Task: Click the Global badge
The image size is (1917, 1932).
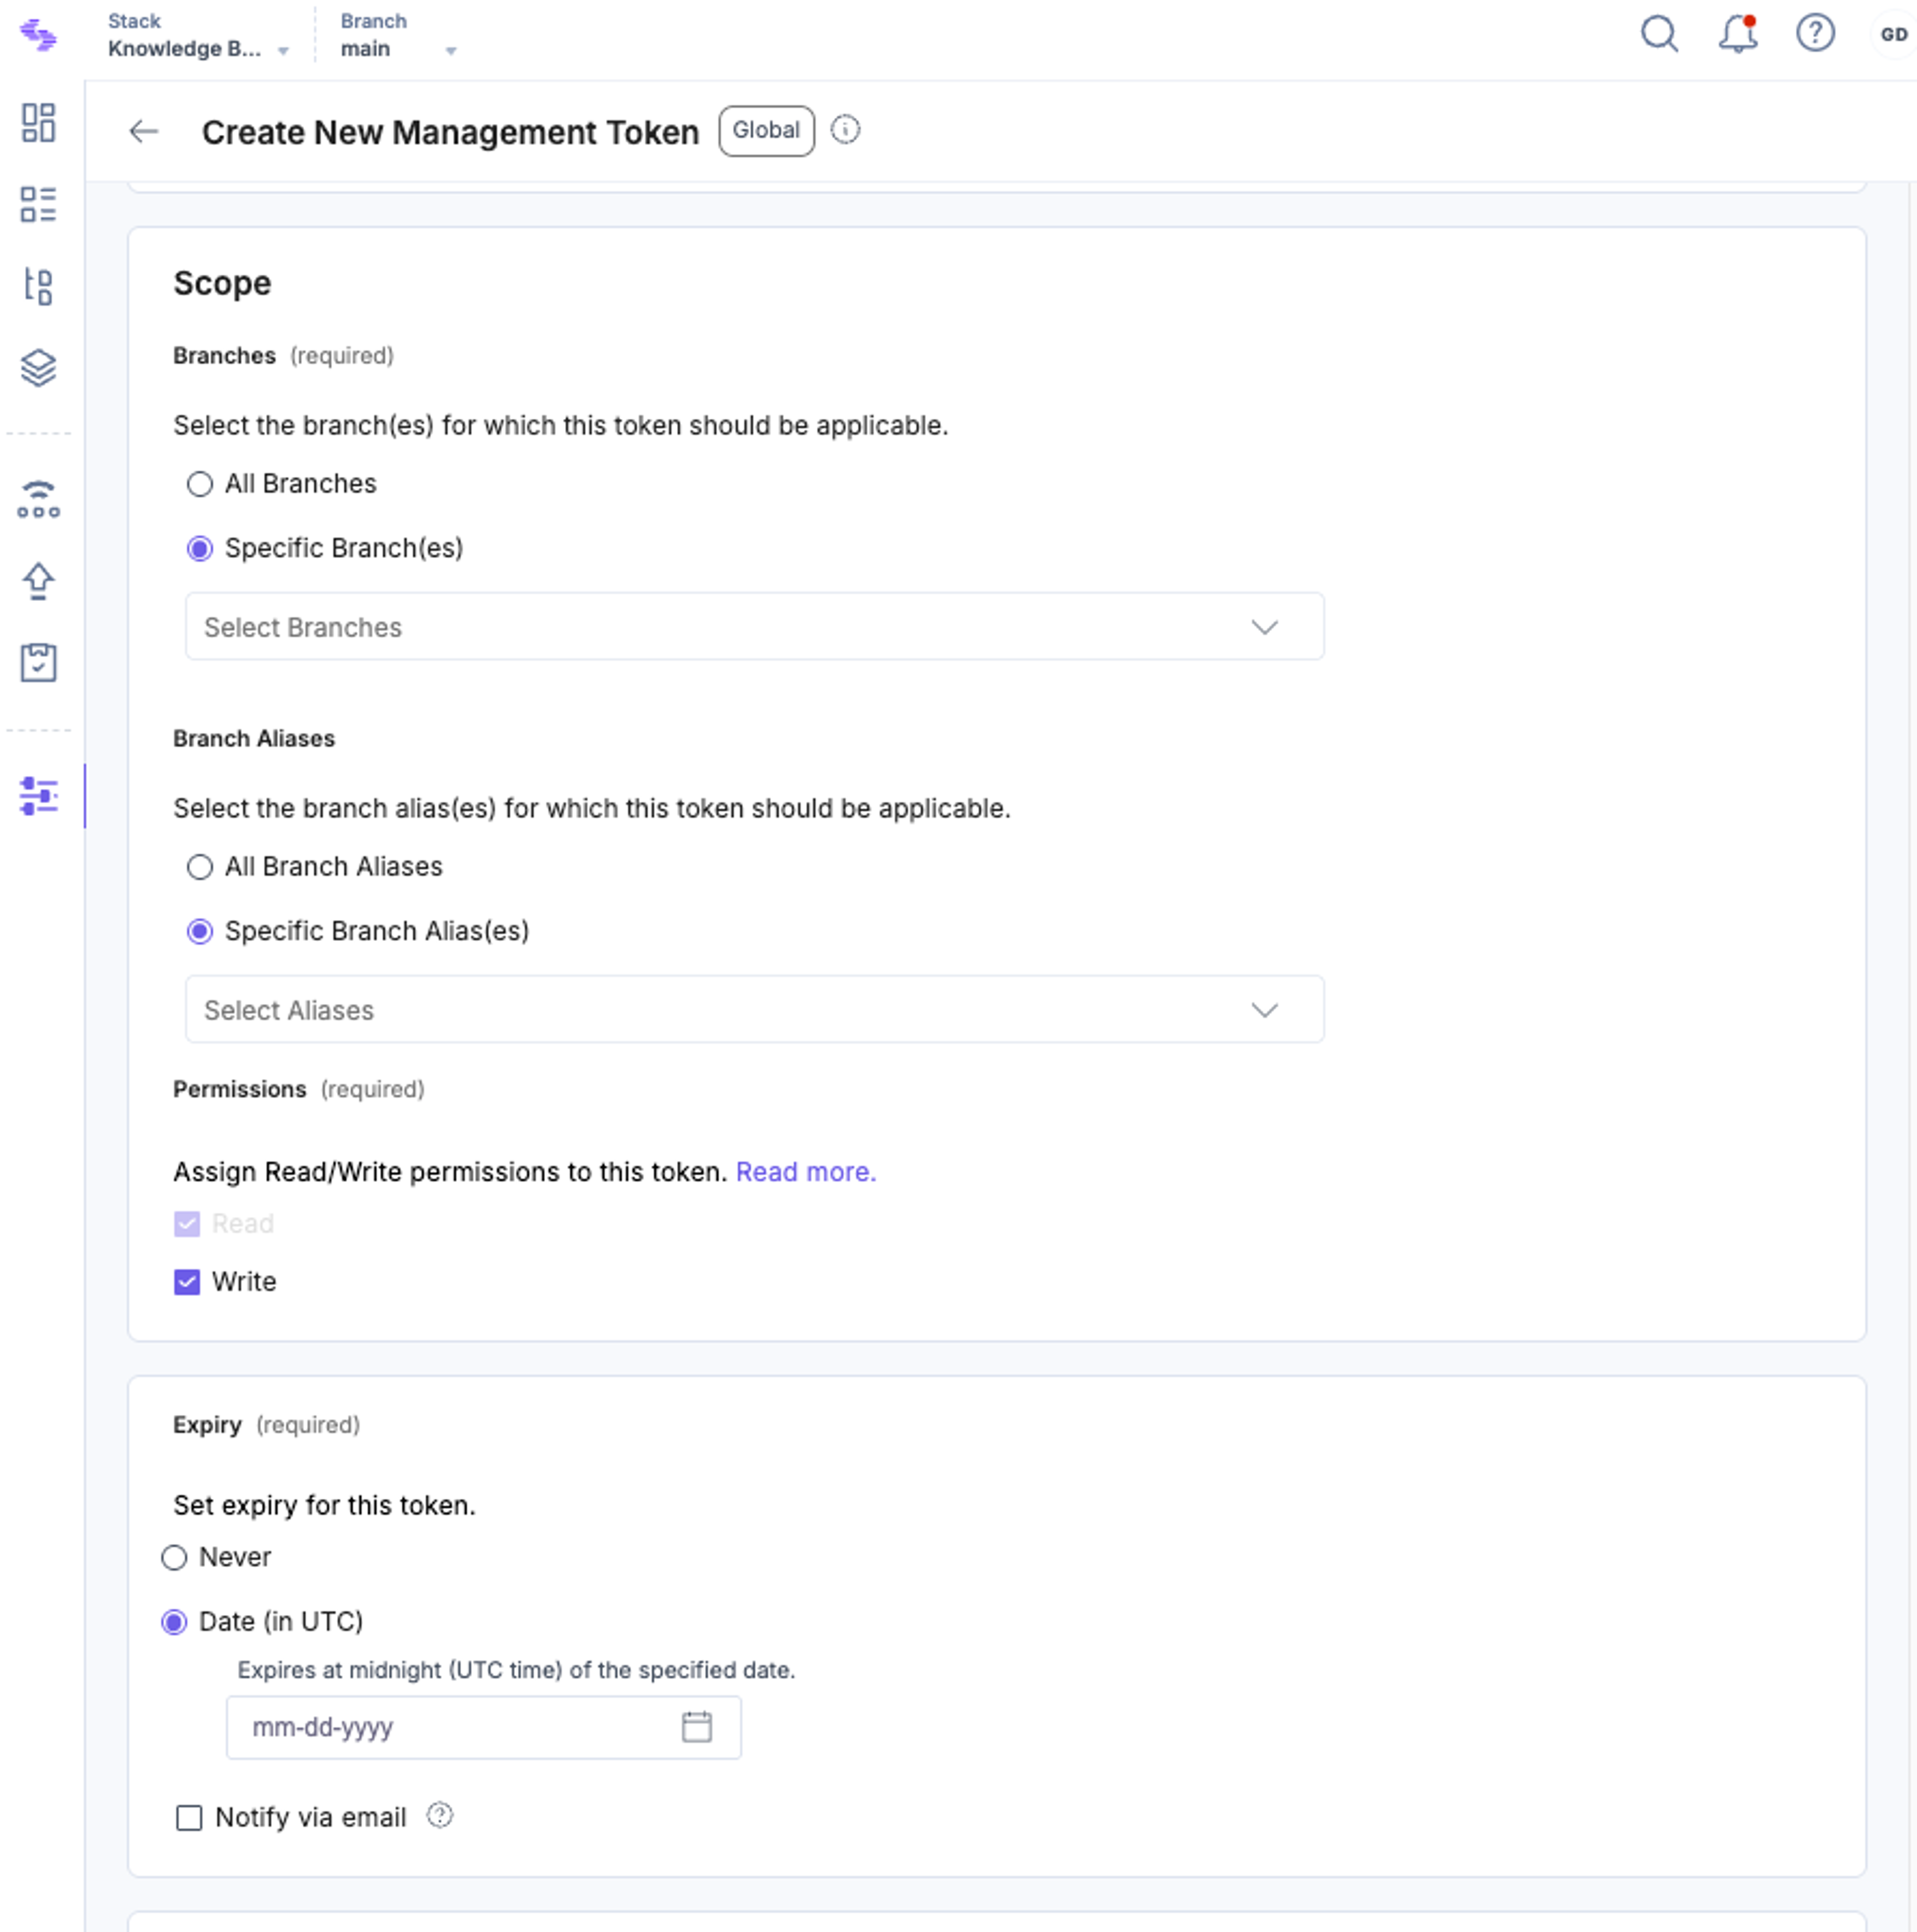Action: tap(766, 131)
